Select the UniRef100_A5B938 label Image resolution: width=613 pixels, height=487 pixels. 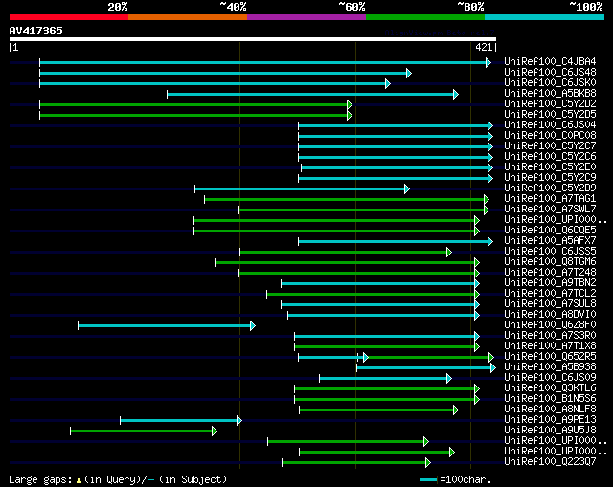[550, 367]
